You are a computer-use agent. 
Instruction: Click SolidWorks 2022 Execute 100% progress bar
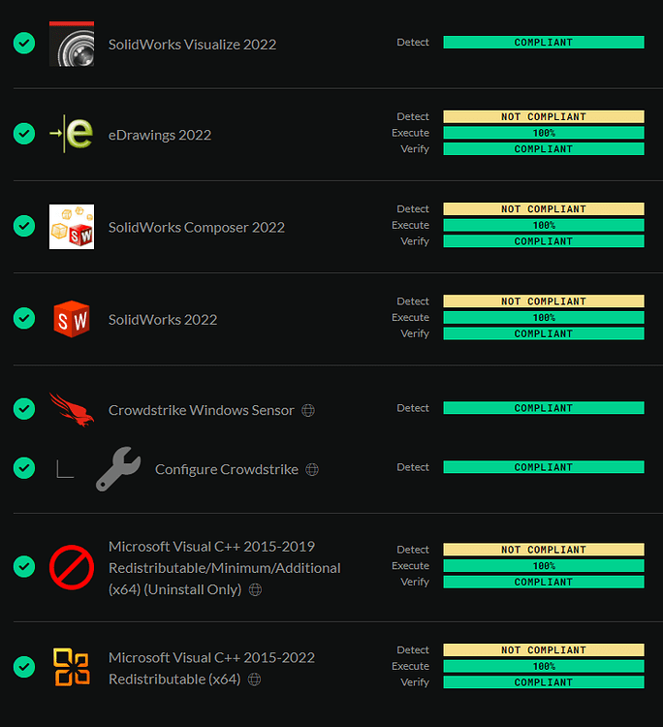point(543,317)
